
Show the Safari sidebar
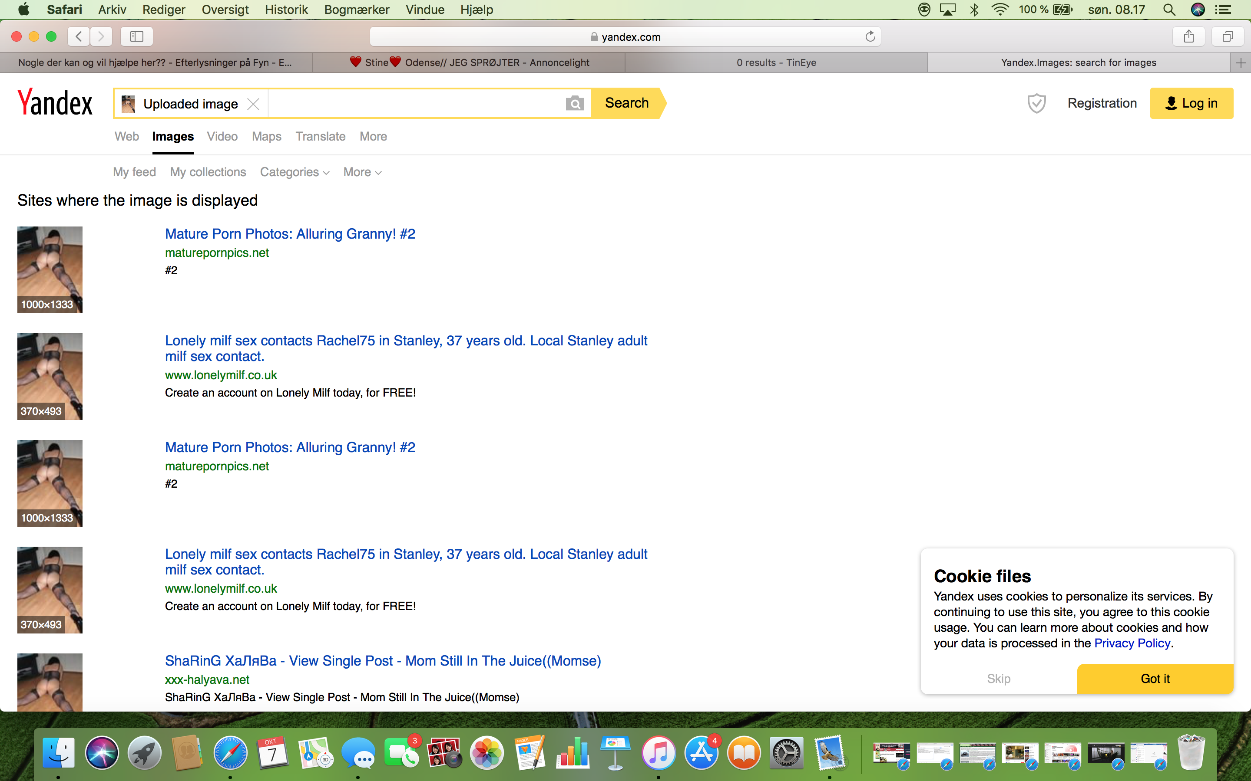click(x=136, y=36)
